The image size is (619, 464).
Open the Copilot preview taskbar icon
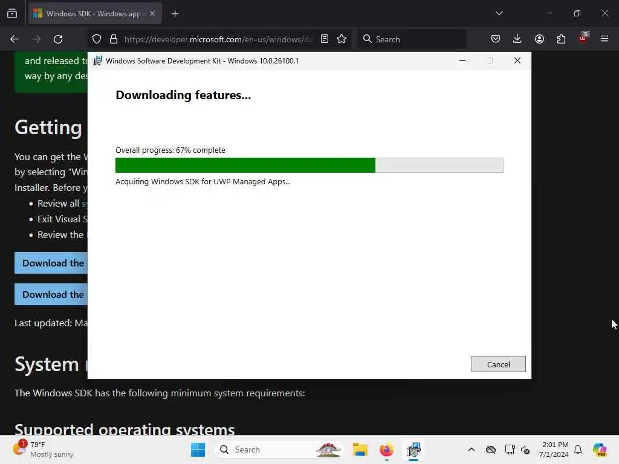pos(600,449)
